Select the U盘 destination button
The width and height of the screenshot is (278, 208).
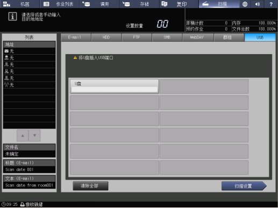115,86
